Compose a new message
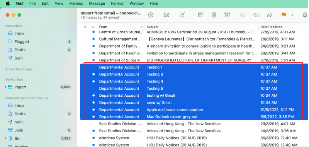309x147 pixels. (182, 15)
